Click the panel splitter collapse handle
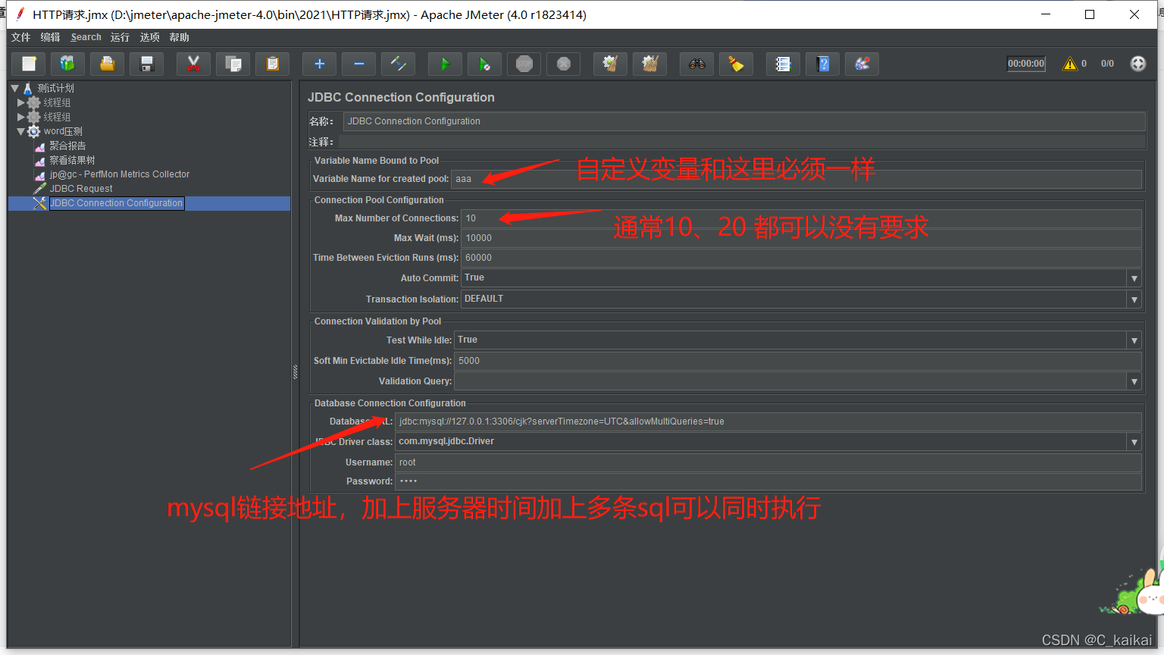Screen dimensions: 1164x655 click(x=296, y=371)
